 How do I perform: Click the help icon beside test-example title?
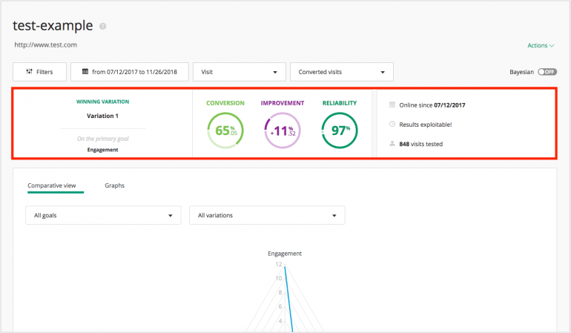click(x=103, y=27)
